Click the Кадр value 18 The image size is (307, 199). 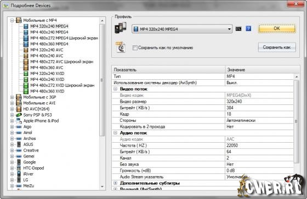(259, 114)
